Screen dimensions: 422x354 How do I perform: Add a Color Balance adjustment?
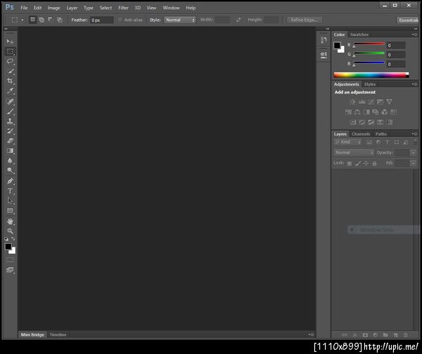[357, 112]
